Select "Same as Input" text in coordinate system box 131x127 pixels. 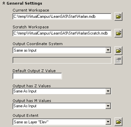(25, 50)
